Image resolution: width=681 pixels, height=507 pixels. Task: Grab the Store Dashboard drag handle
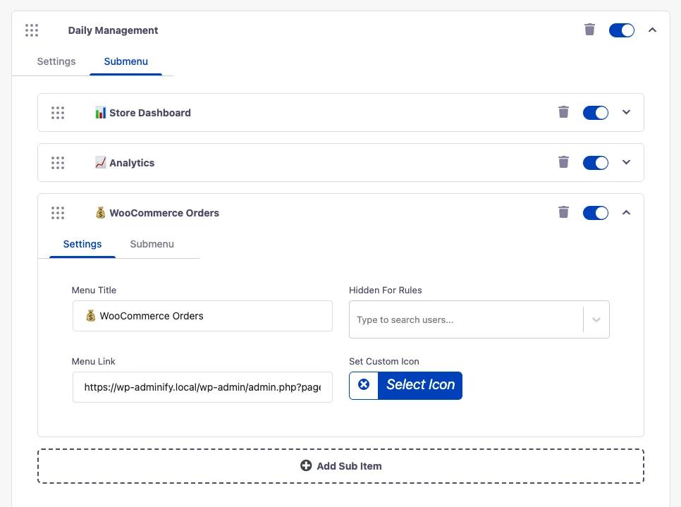[58, 113]
